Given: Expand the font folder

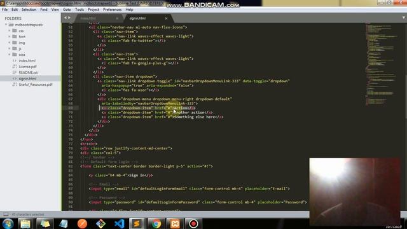Looking at the screenshot, I should (10, 37).
